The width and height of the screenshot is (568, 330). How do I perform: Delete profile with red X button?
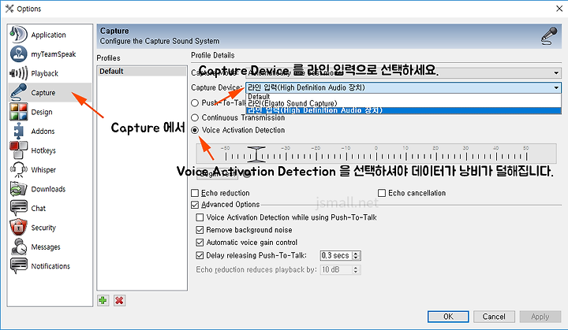tap(119, 300)
